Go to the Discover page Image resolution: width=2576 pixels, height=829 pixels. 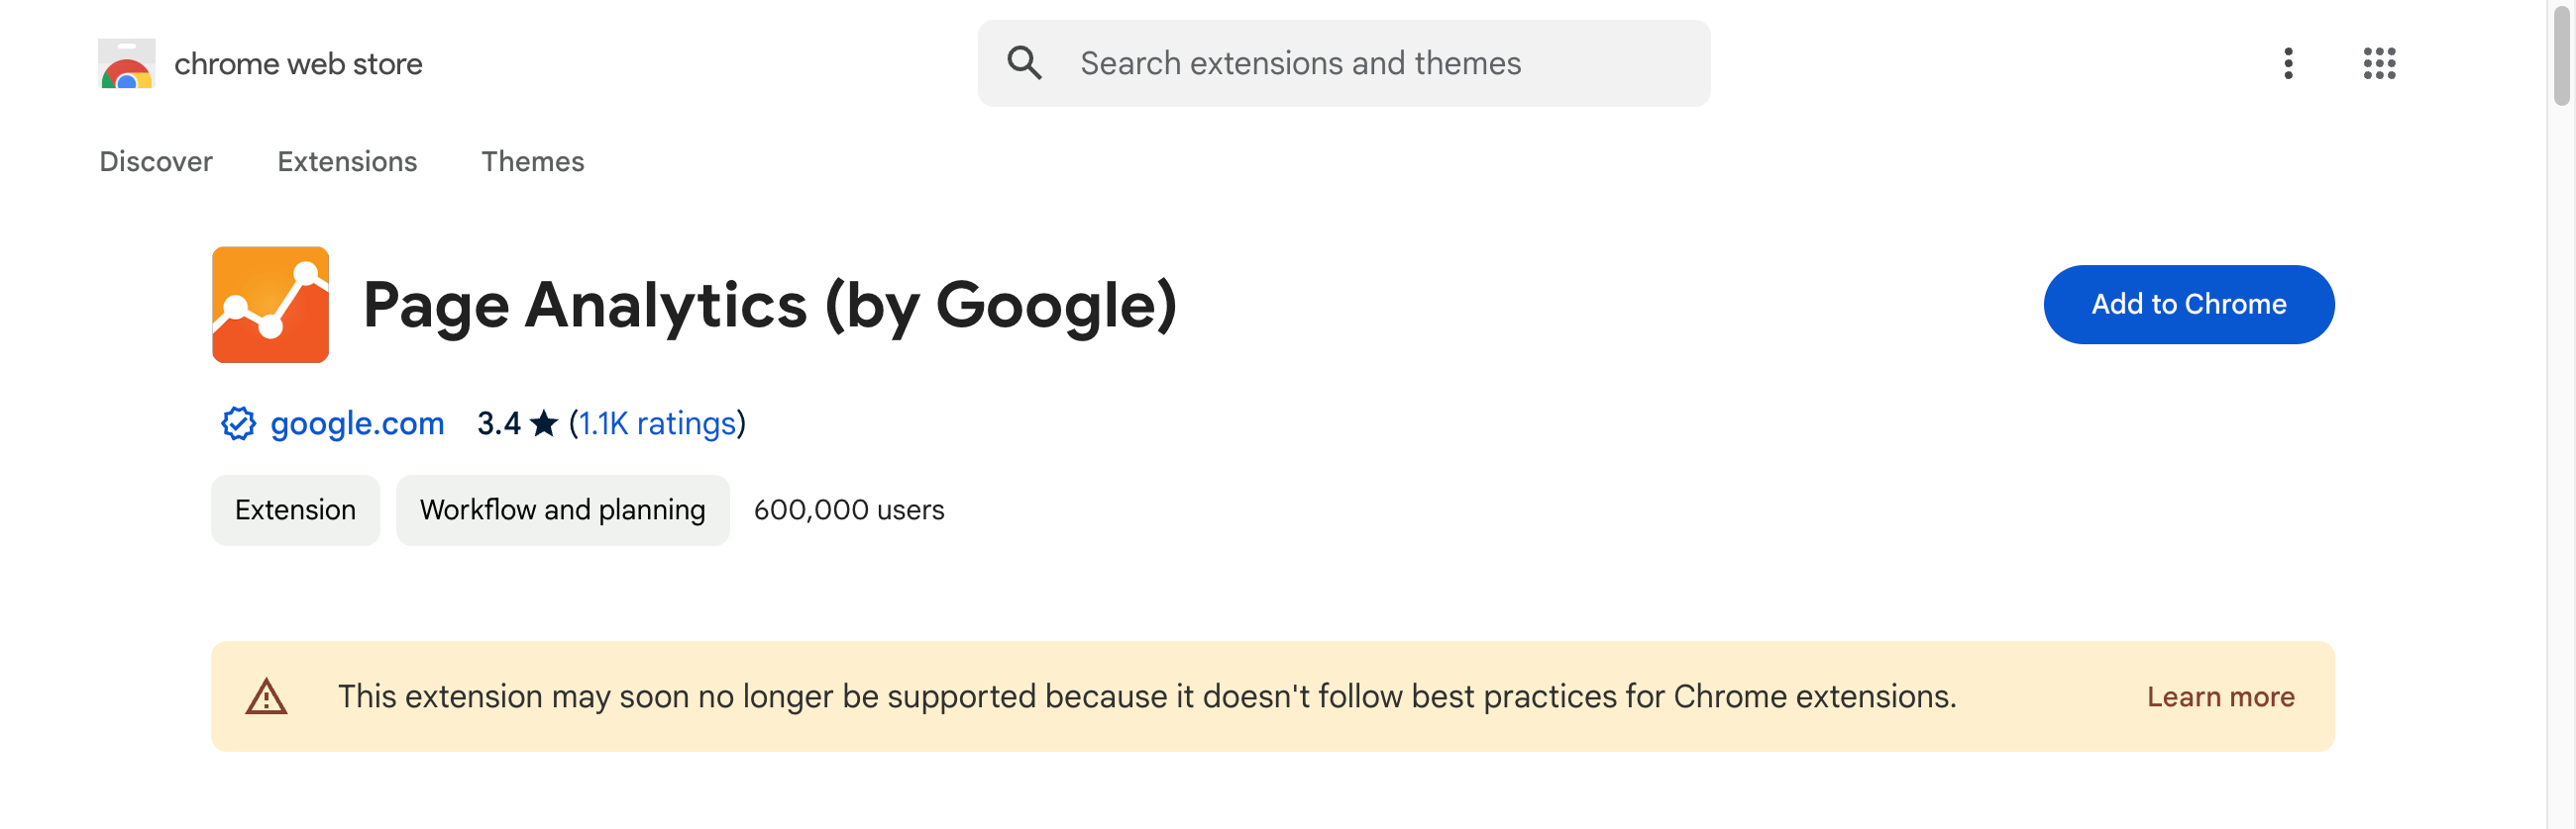(x=156, y=161)
